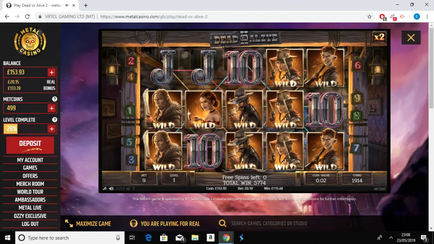Show hidden system tray icons chevron
The image size is (434, 244).
pyautogui.click(x=391, y=237)
